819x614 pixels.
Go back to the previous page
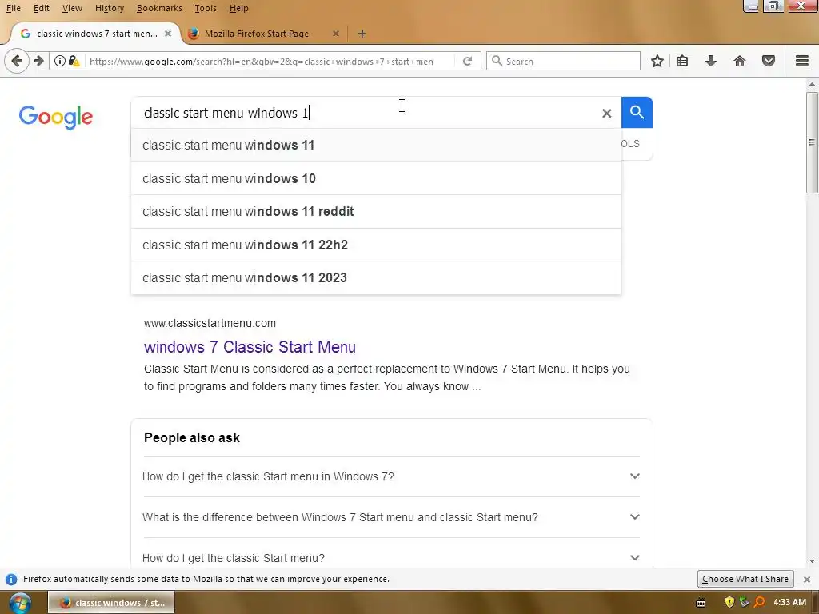pyautogui.click(x=17, y=61)
